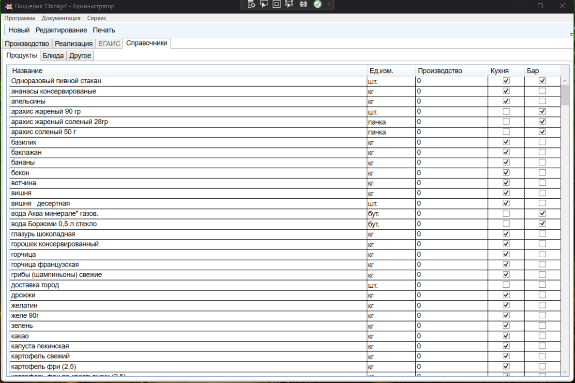Select the row зелень
The height and width of the screenshot is (383, 575).
point(285,326)
